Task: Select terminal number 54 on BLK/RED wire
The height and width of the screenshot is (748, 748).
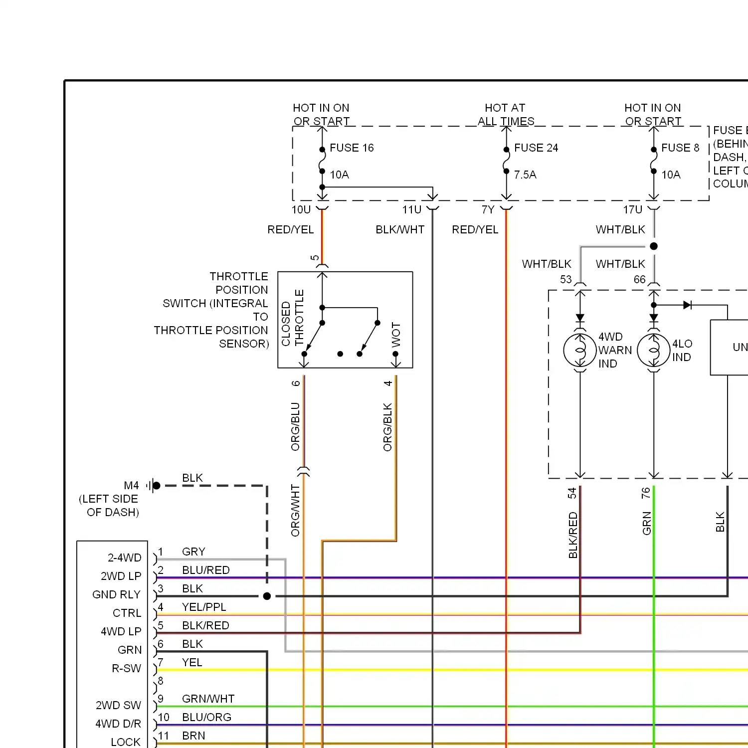Action: point(572,493)
